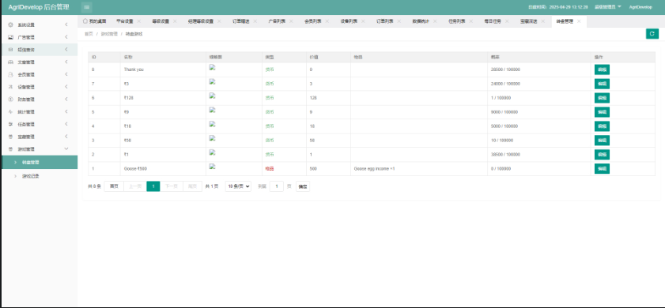Select page 1 in the pagination
The image size is (665, 308).
point(153,186)
